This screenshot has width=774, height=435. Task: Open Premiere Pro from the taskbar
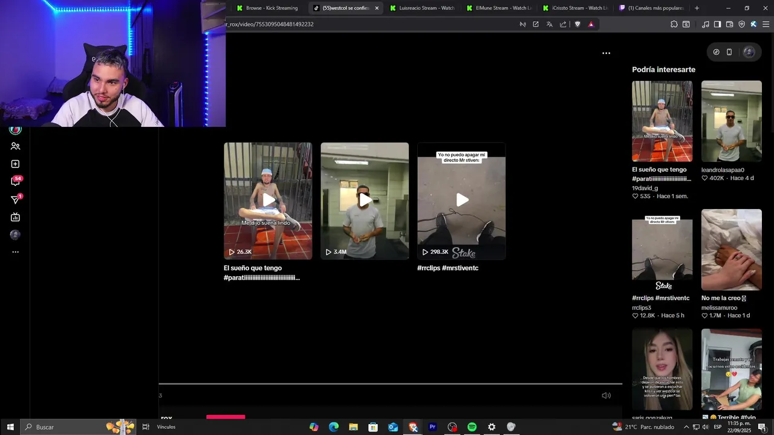point(432,427)
